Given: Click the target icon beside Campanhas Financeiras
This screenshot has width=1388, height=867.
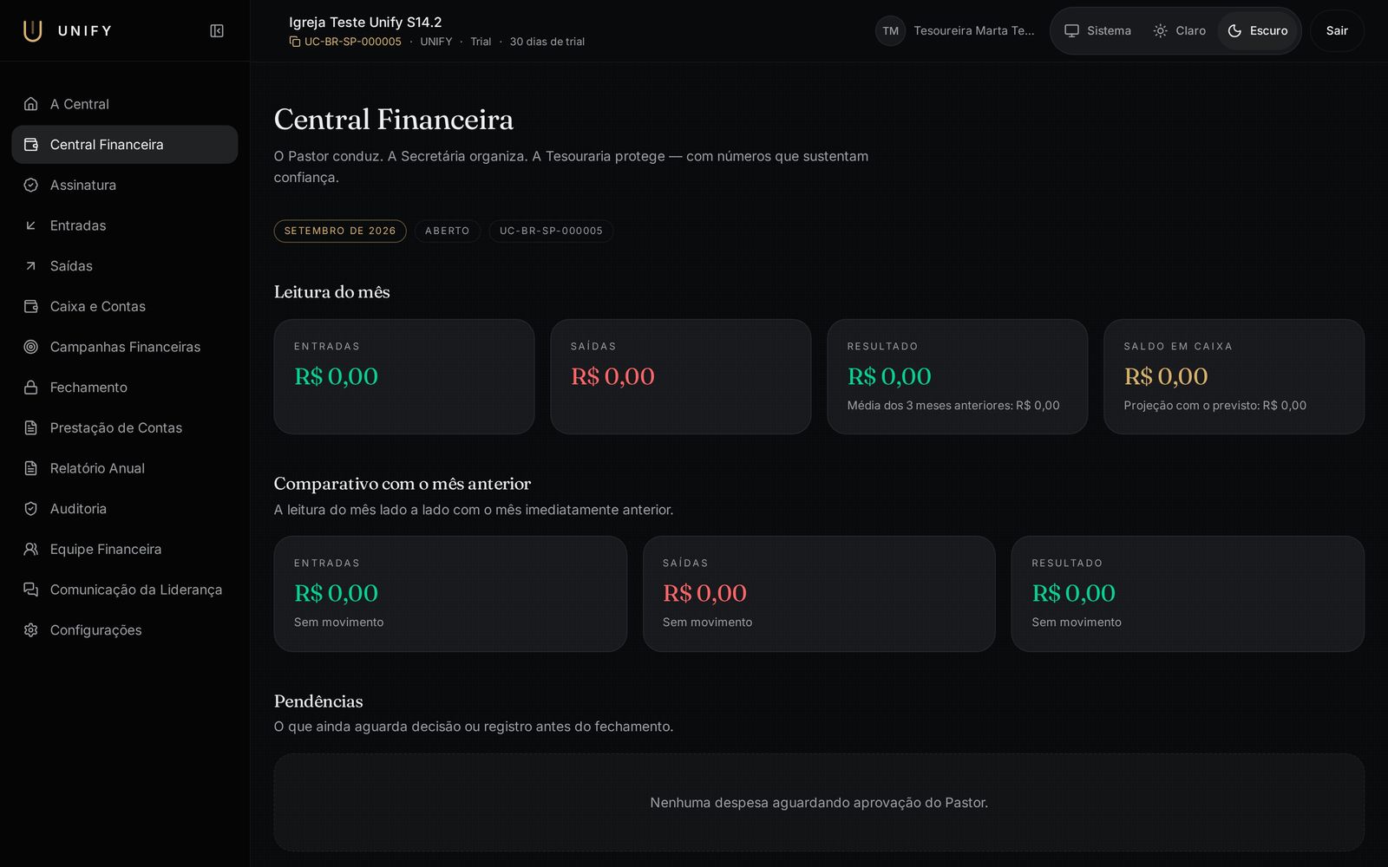Looking at the screenshot, I should [31, 347].
